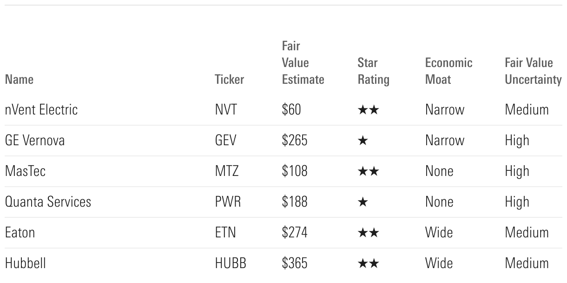Screen dimensions: 567x283
Task: Click Fair Value Uncertainty header
Action: pos(533,71)
